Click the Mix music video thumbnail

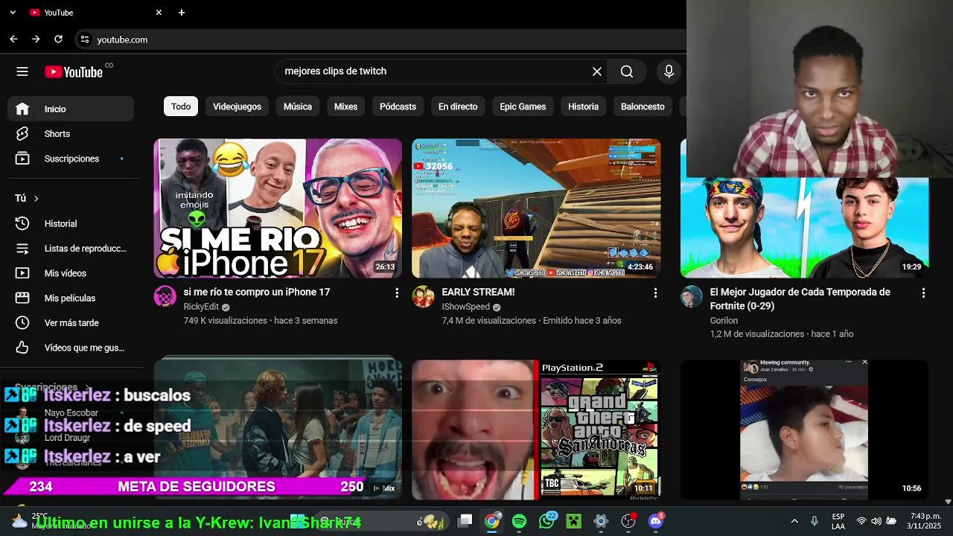pyautogui.click(x=278, y=430)
